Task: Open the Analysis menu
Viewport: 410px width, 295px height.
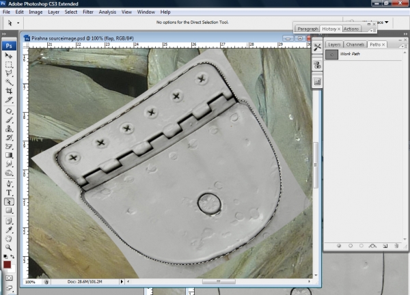Action: 107,12
